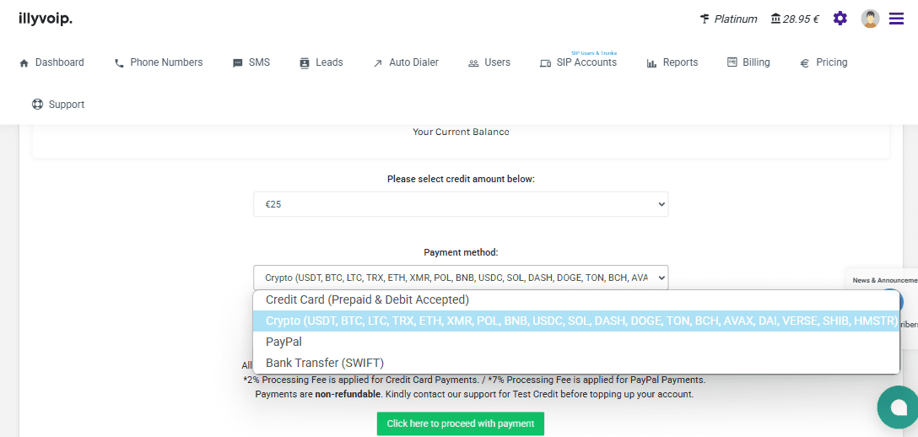Open News & Announcements panel
The height and width of the screenshot is (437, 918).
coord(884,280)
